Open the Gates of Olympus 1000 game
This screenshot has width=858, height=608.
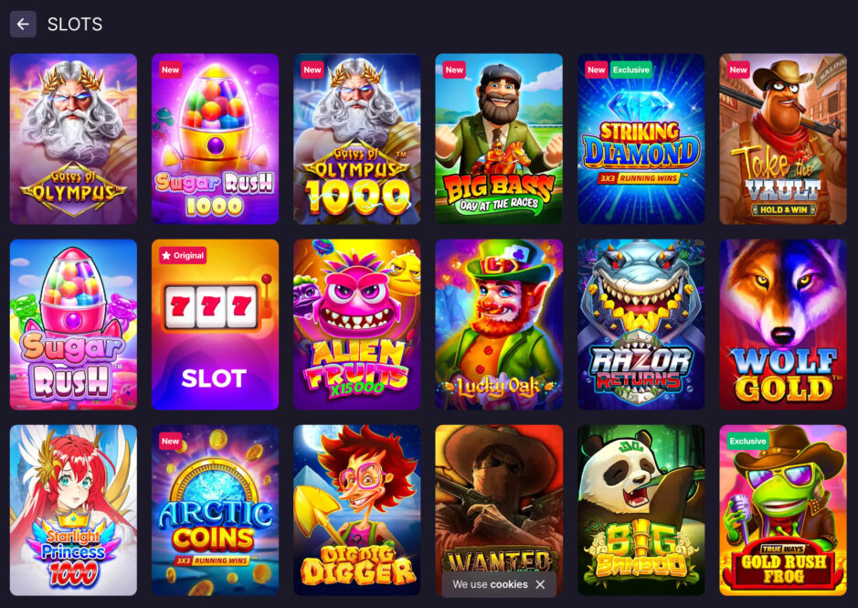tap(356, 139)
